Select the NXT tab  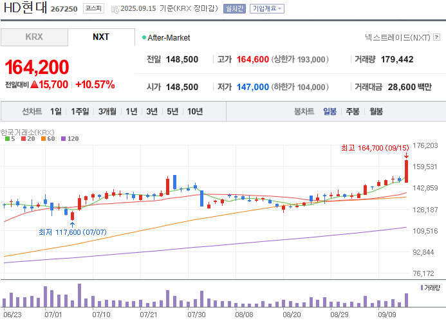click(x=101, y=37)
